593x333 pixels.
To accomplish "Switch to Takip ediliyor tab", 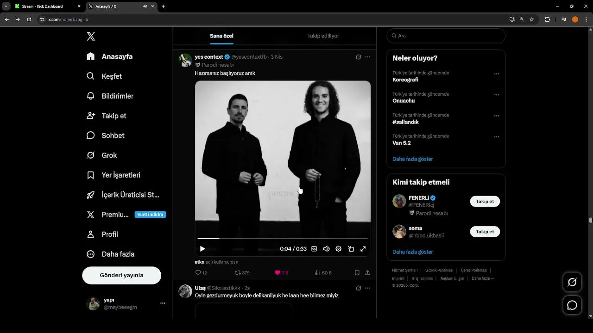I will (323, 36).
